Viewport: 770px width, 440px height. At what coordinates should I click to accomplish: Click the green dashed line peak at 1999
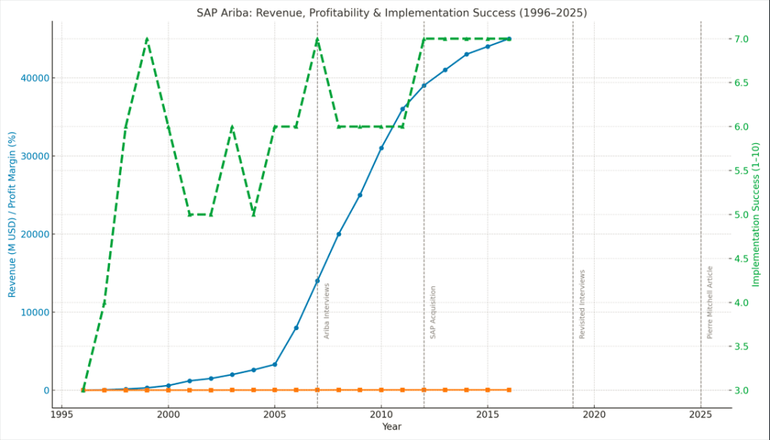pyautogui.click(x=147, y=38)
